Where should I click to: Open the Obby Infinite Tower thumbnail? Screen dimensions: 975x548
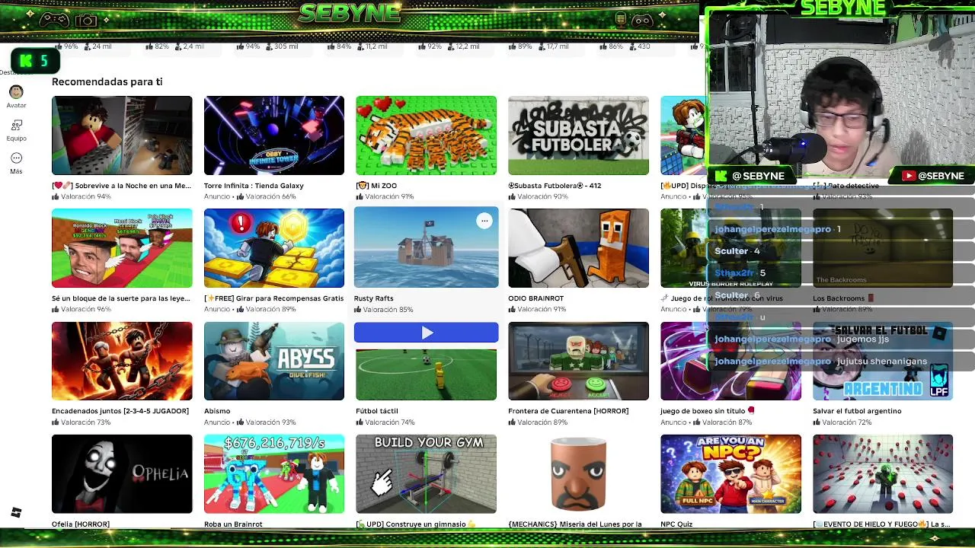(x=274, y=135)
